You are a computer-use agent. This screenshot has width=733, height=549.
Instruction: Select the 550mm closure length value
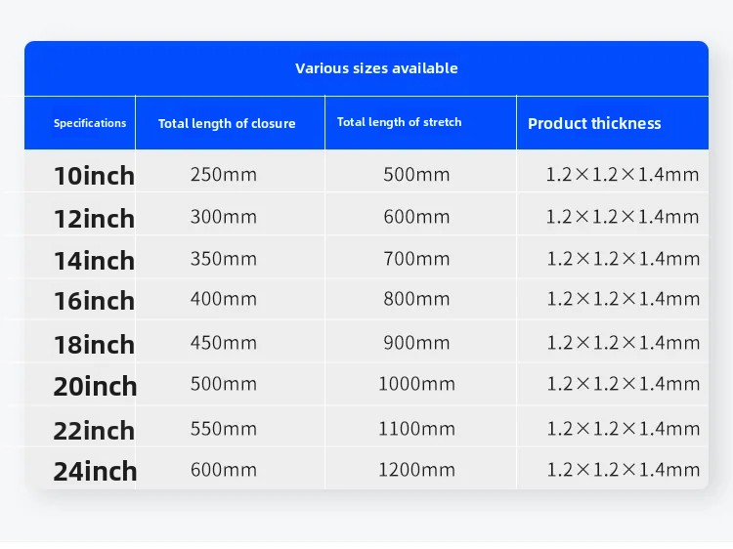tap(223, 429)
